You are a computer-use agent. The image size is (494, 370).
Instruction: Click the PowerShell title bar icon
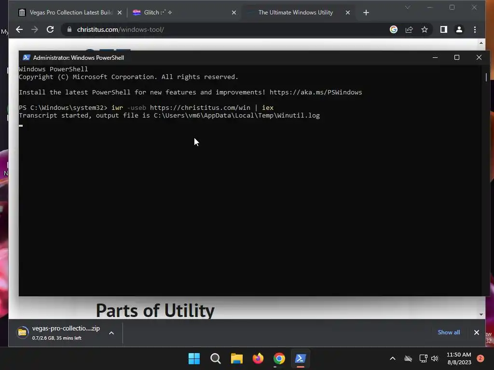[x=27, y=58]
